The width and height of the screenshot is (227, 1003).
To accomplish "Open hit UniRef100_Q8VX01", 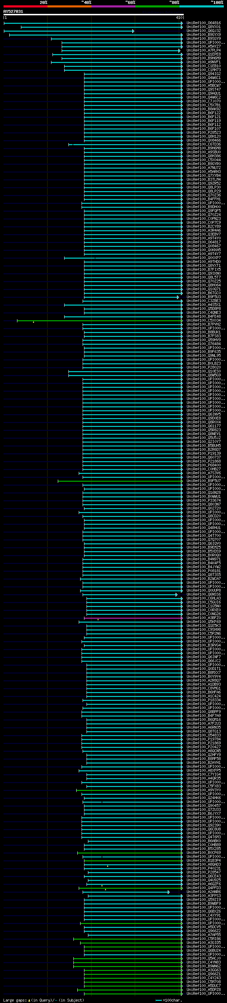I will click(x=203, y=27).
